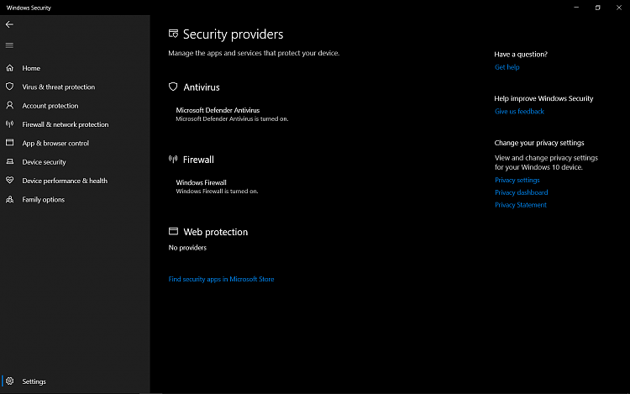Click the Antivirus section shield icon

coord(173,87)
